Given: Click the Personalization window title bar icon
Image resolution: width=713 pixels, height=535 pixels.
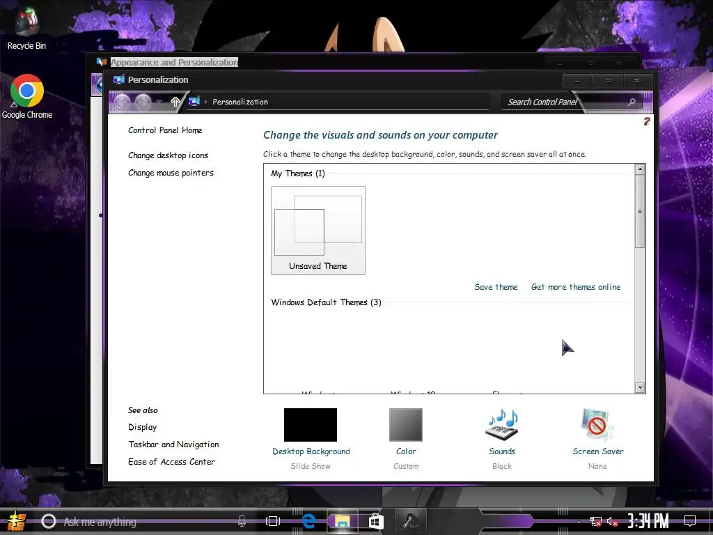Looking at the screenshot, I should (x=118, y=80).
